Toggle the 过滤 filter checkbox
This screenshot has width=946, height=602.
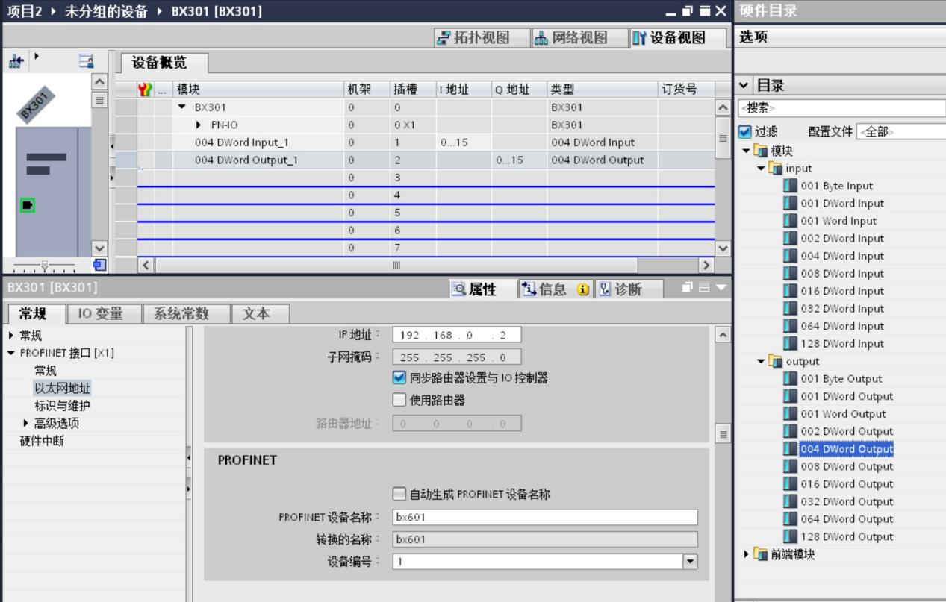click(744, 132)
